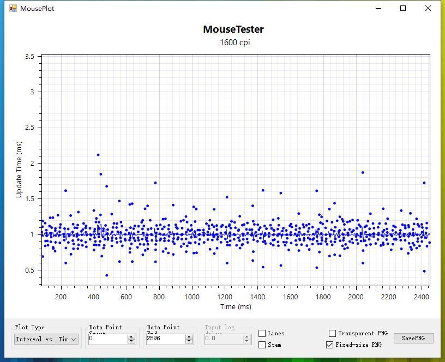
Task: Uncheck the Fixed-size PNG checkbox
Action: [x=329, y=345]
